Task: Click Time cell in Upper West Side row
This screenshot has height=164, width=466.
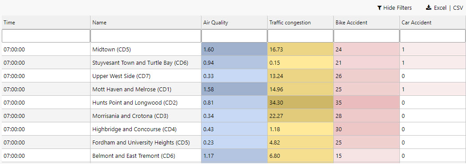Action: pos(46,76)
